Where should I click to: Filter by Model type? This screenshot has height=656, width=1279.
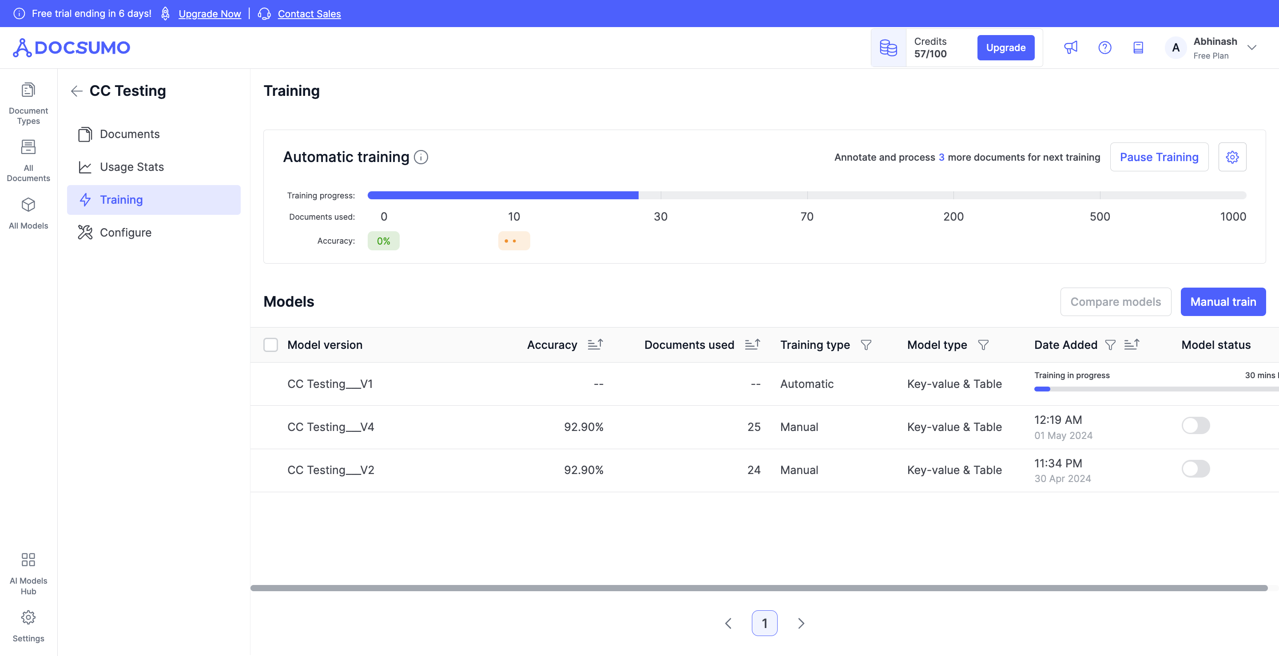tap(983, 345)
